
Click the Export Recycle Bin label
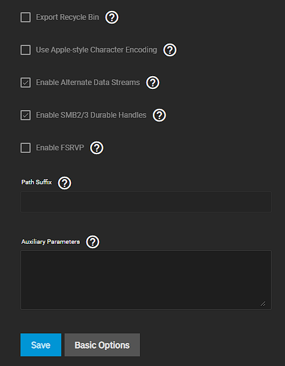[x=67, y=17]
